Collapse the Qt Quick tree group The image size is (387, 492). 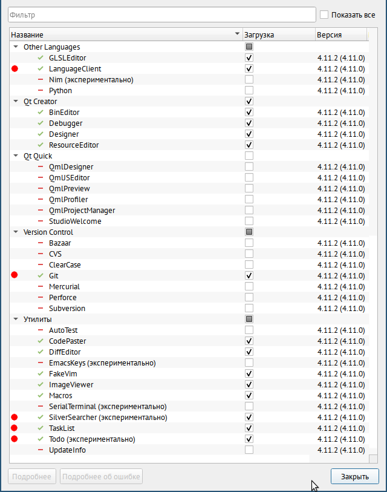(16, 156)
